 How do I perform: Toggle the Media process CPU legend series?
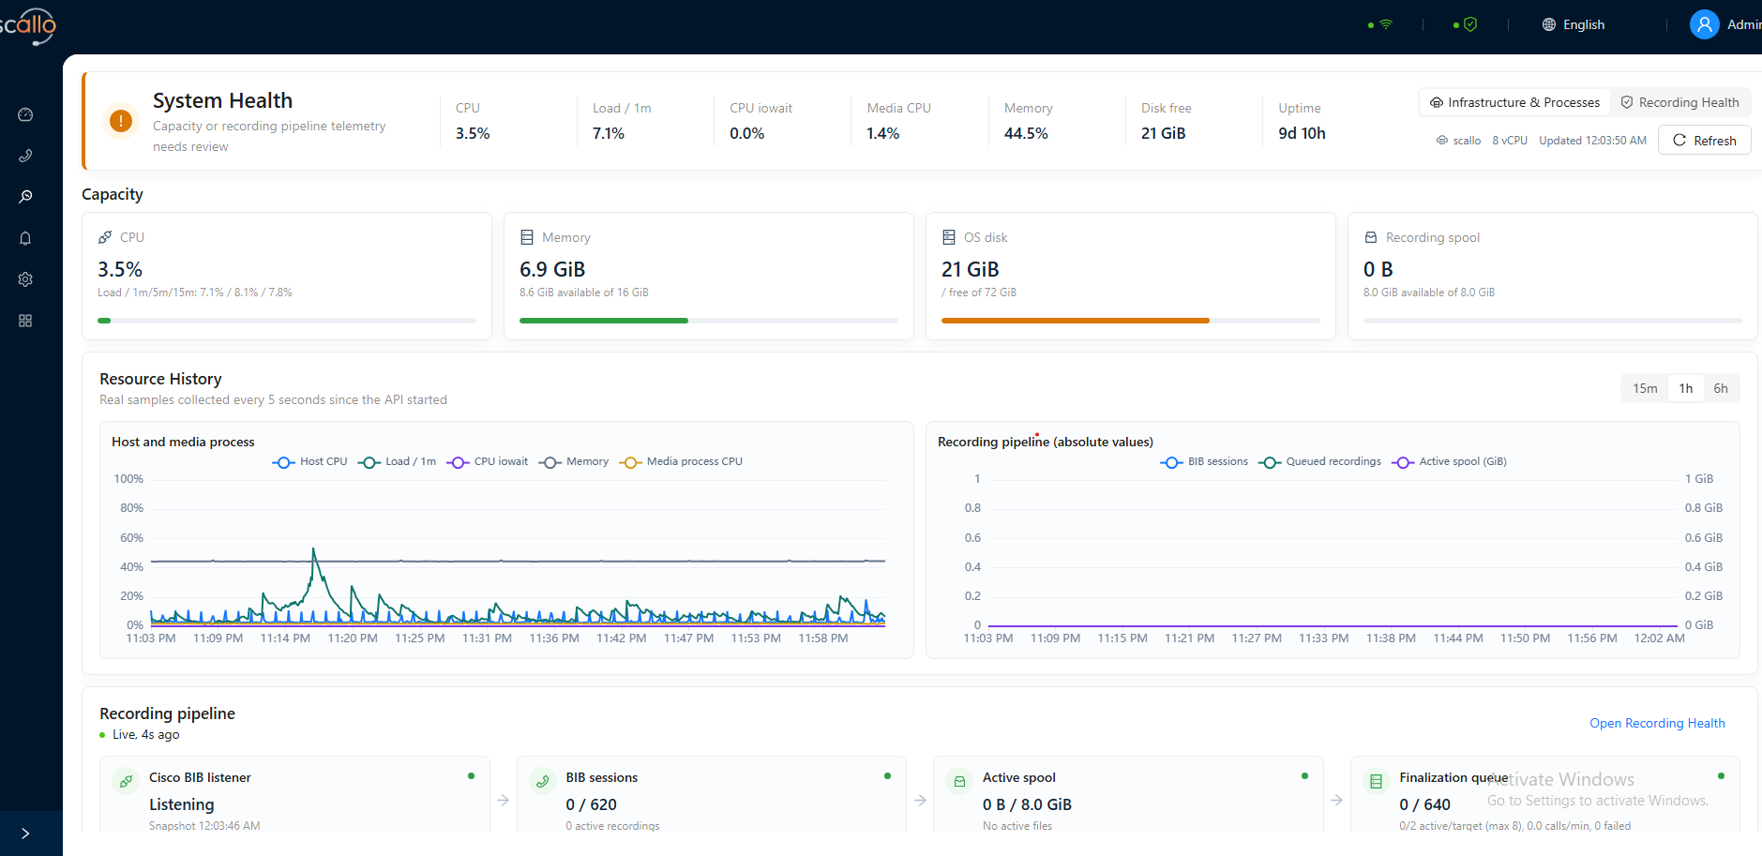click(x=681, y=461)
